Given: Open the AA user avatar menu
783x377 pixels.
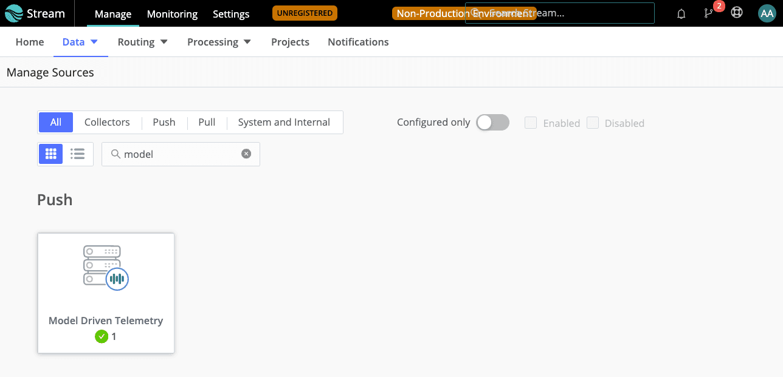Looking at the screenshot, I should 767,13.
